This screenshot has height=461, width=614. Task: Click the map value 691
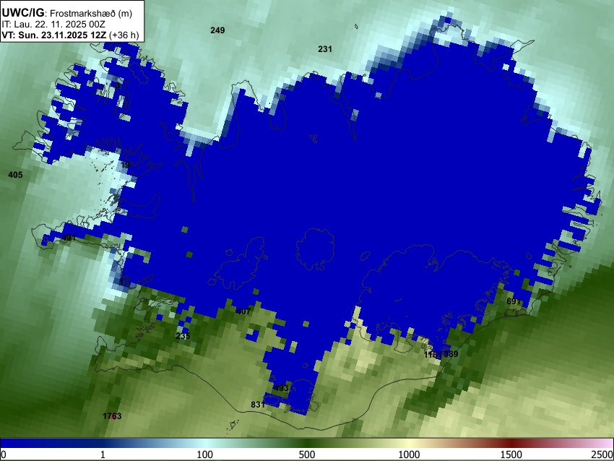tap(514, 301)
